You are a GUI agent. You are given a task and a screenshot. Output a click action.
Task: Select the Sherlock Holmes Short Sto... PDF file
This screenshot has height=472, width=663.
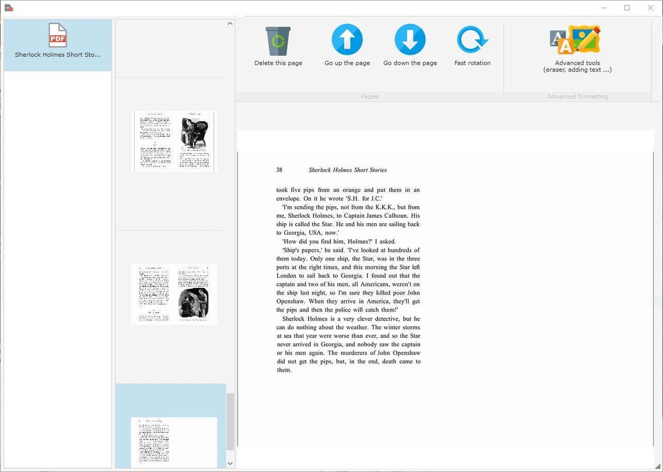coord(58,45)
